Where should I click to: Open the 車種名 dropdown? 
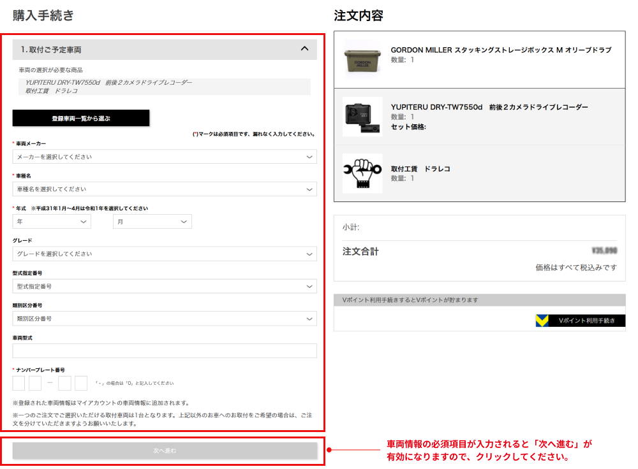point(165,189)
